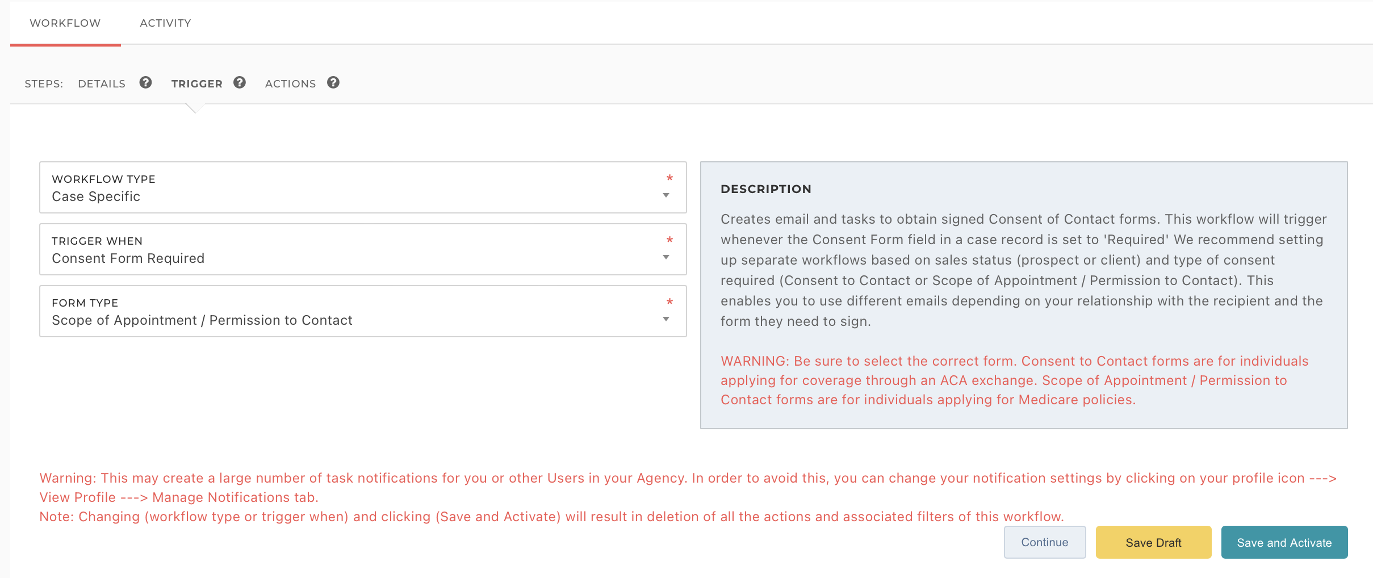Click the help icon beside Trigger step
Image resolution: width=1373 pixels, height=578 pixels.
point(240,83)
